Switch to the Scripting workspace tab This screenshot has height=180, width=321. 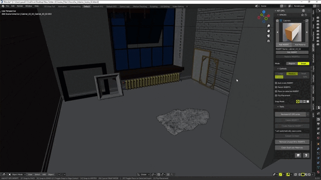pos(154,6)
